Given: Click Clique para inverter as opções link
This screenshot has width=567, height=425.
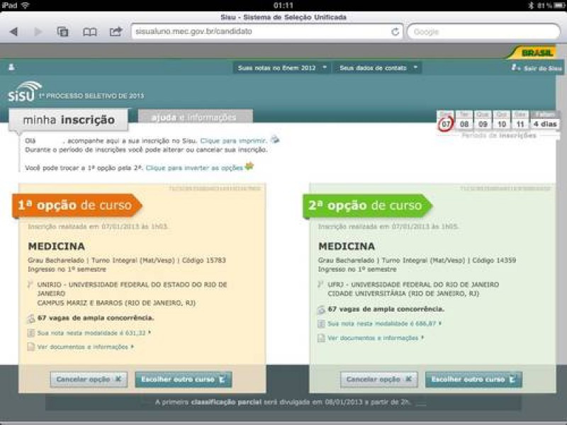Looking at the screenshot, I should click(194, 168).
